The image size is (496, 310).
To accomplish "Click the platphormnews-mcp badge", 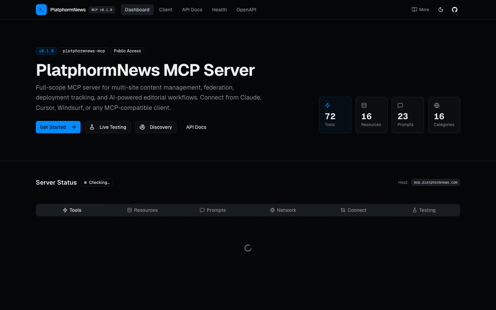I will 84,51.
